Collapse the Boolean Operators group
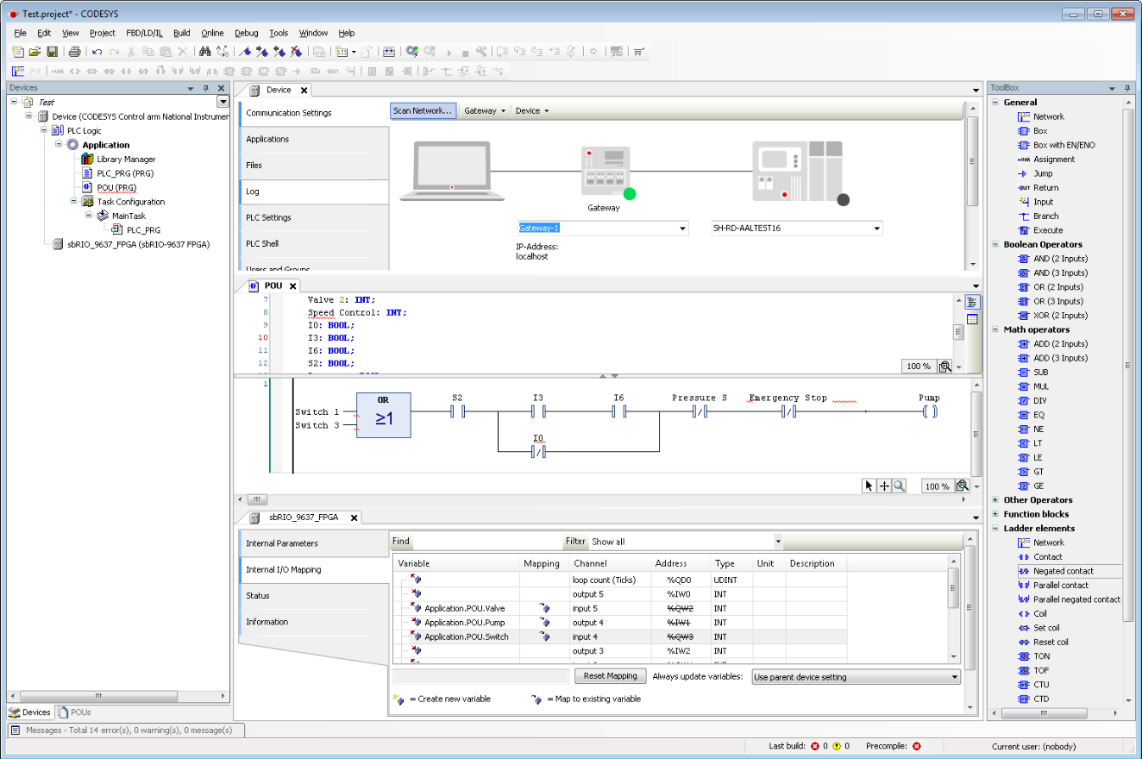The height and width of the screenshot is (759, 1142). (x=995, y=245)
